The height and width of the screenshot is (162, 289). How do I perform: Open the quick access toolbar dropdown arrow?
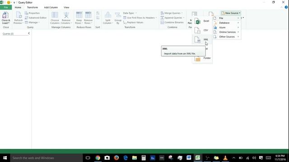14,3
